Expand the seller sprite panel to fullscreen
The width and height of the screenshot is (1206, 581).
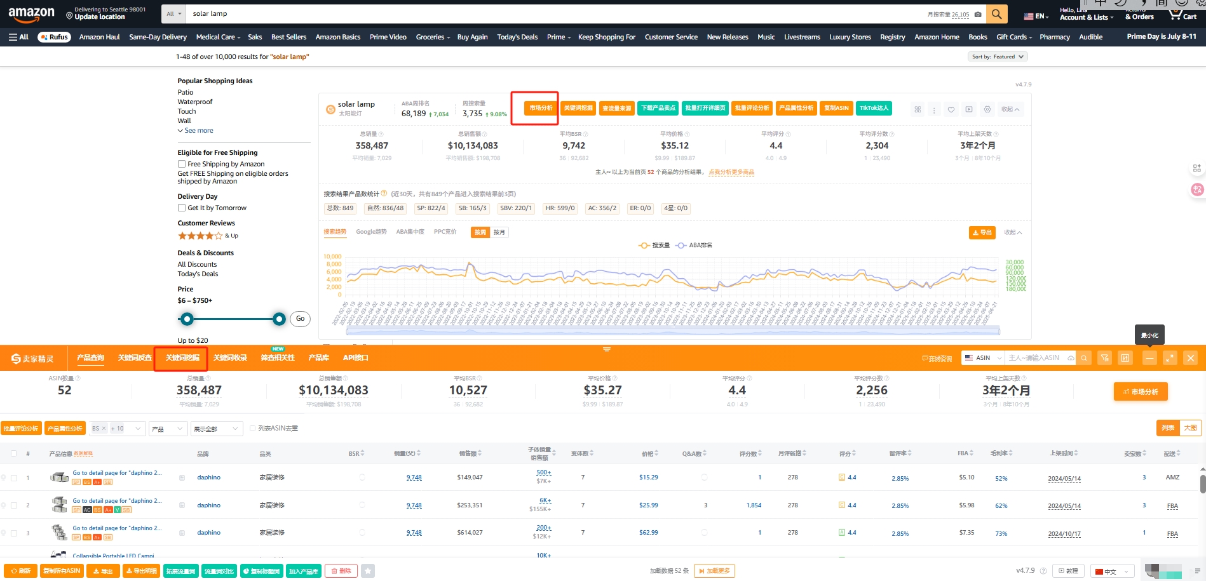coord(1170,358)
